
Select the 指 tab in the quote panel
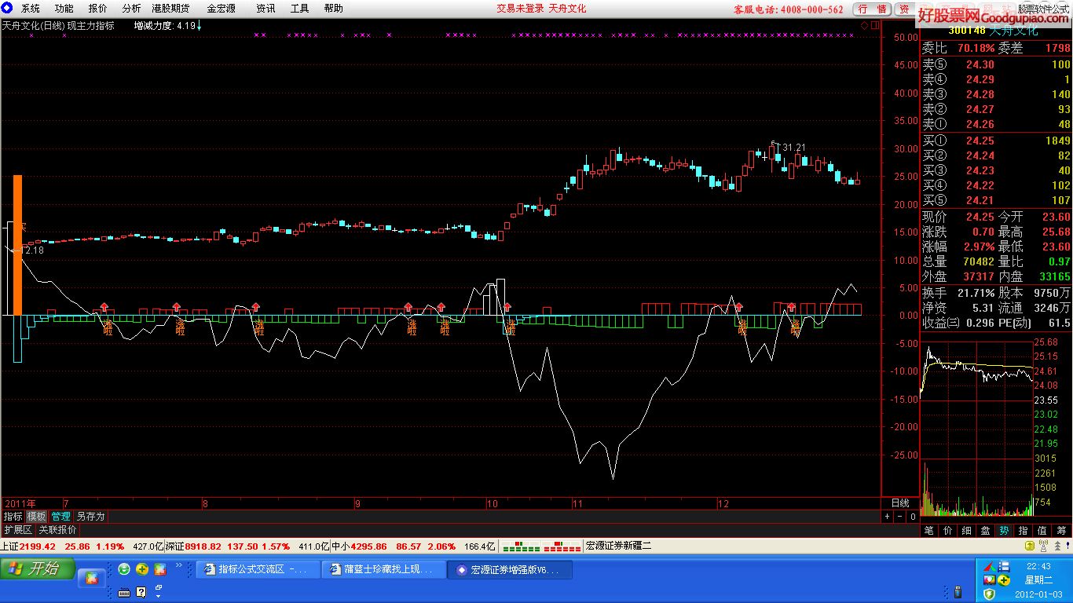(1023, 531)
